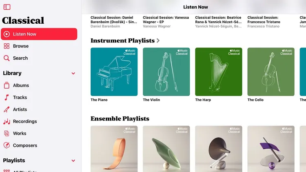Select the Browse grid icon

(7, 46)
